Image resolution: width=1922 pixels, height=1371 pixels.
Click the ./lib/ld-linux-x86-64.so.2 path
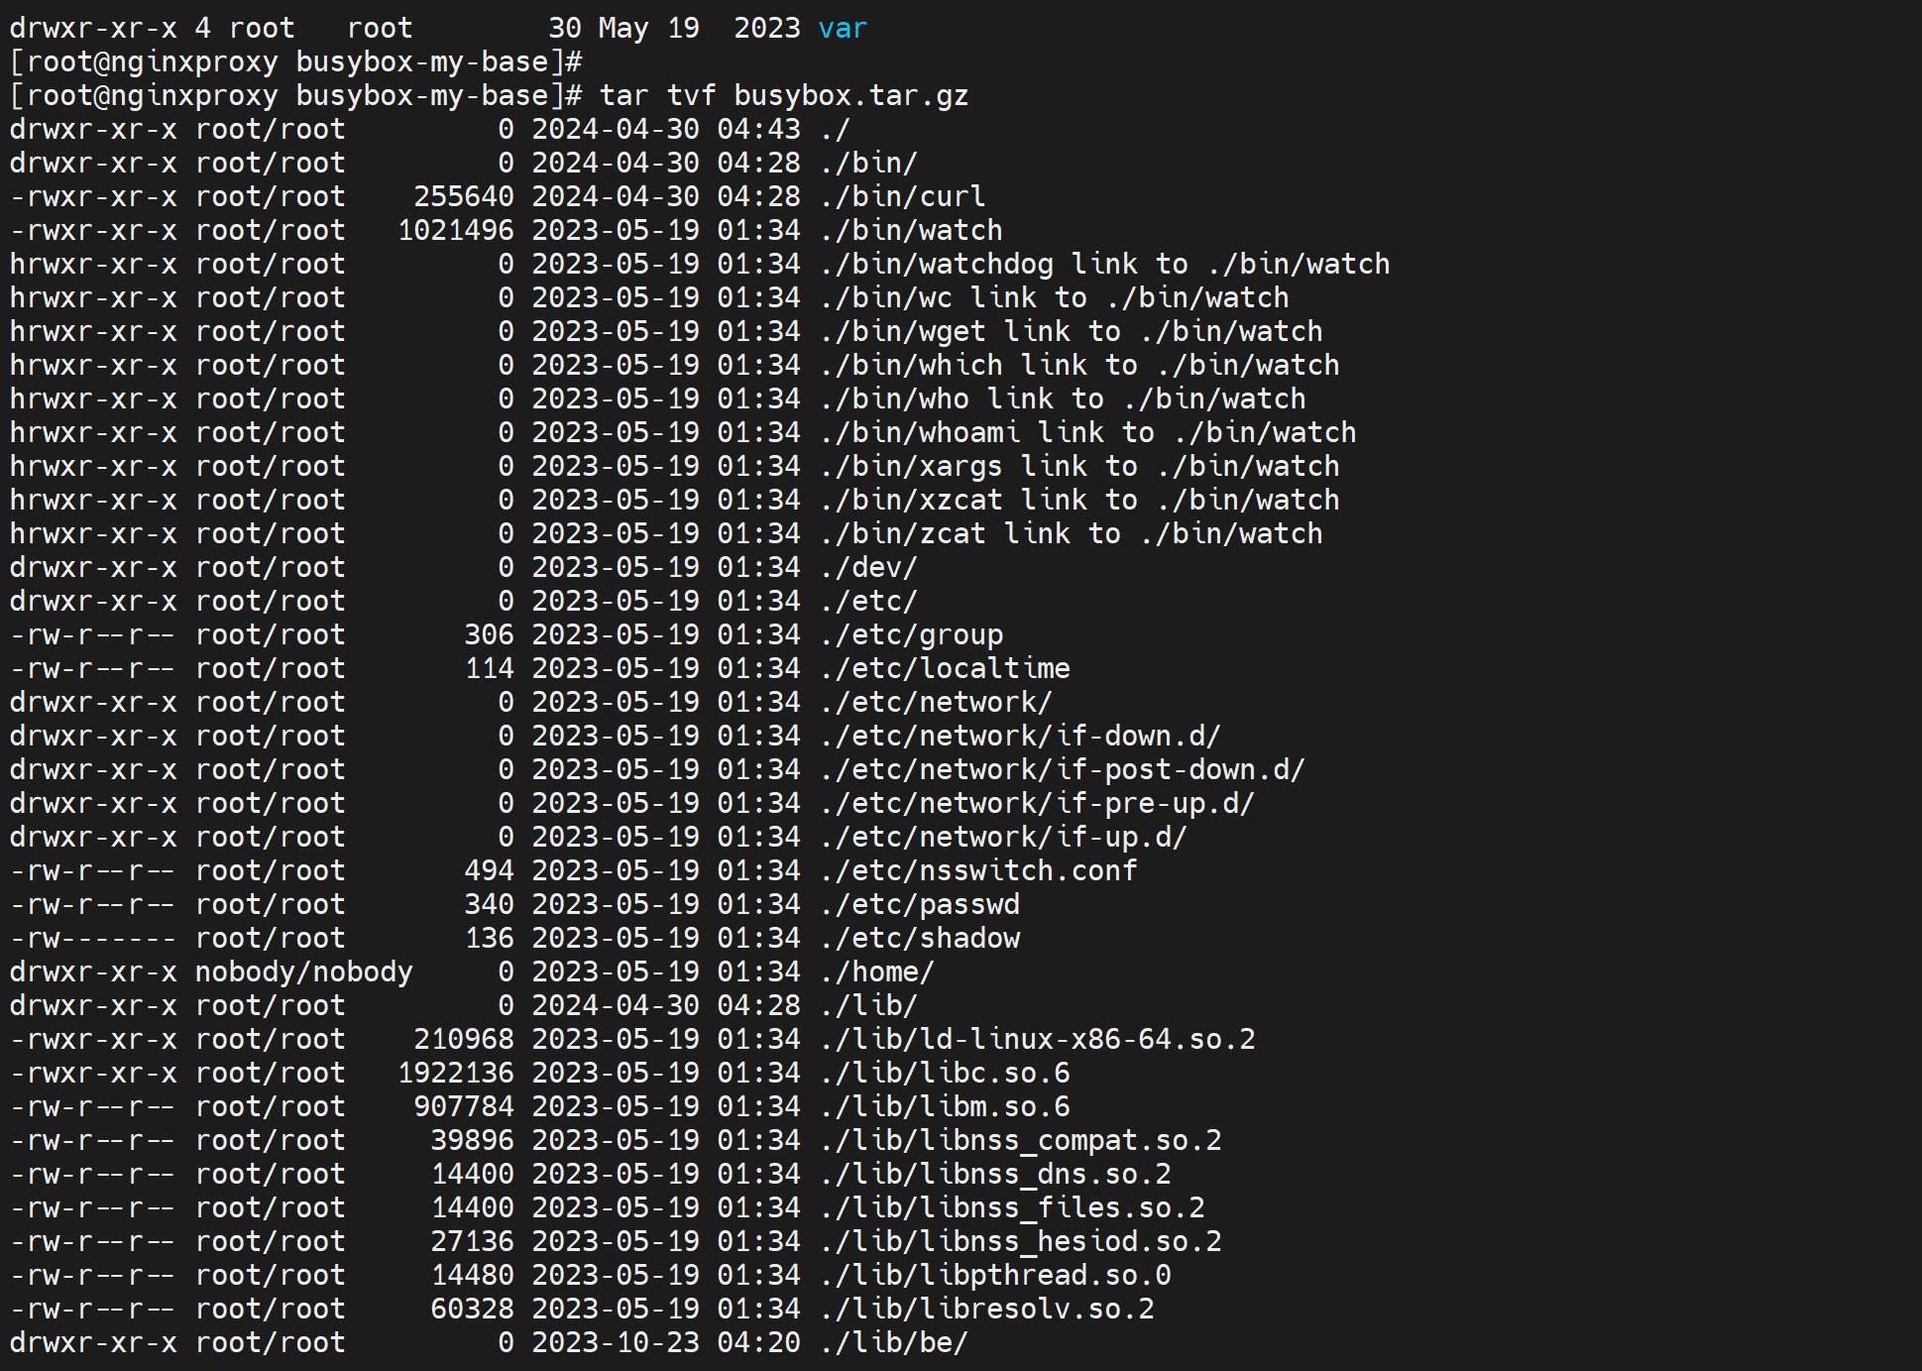[1038, 1040]
